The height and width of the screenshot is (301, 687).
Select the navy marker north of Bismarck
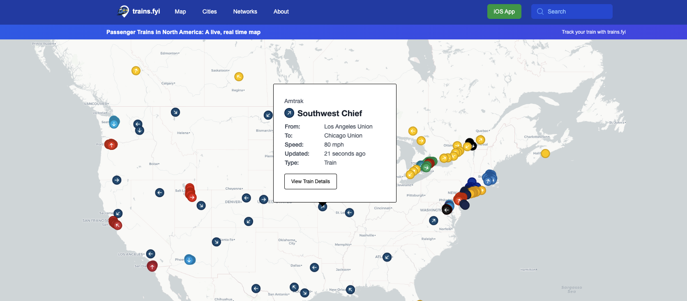click(268, 115)
